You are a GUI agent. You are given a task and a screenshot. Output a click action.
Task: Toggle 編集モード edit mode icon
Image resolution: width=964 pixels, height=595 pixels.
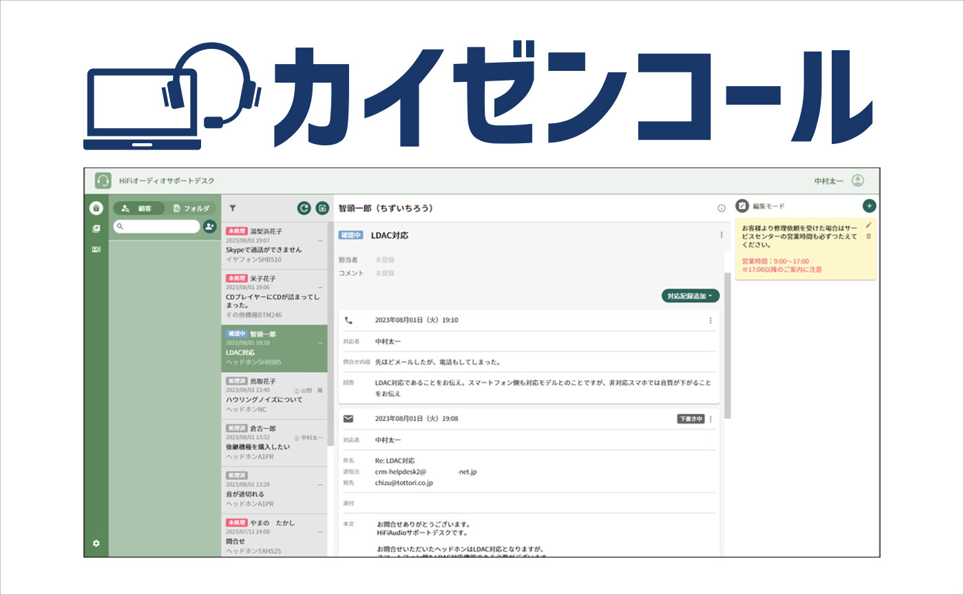(742, 206)
